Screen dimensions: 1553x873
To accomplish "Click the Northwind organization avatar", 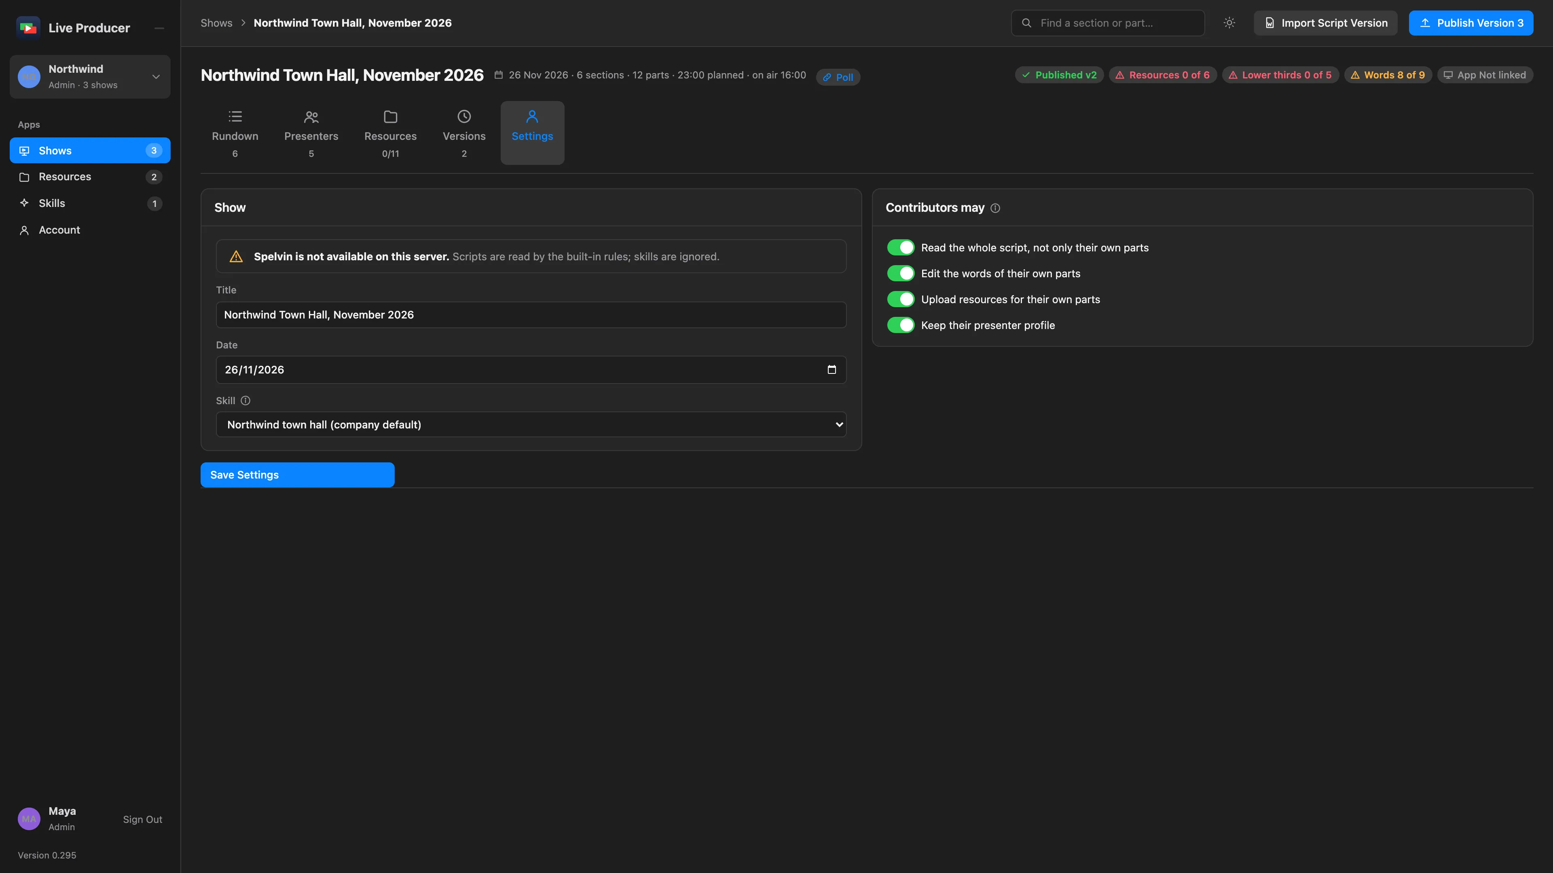I will click(x=29, y=76).
